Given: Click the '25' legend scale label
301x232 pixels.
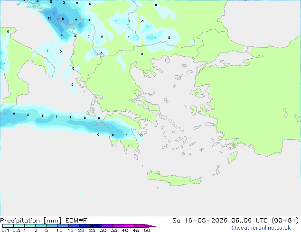Looking at the screenshot, I should [x=92, y=230].
